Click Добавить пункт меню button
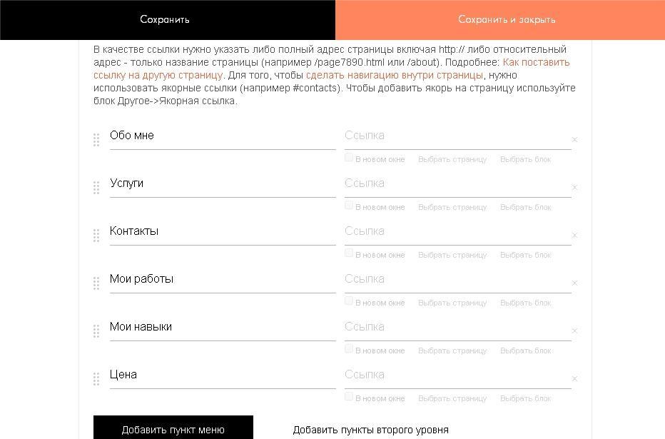 [x=173, y=428]
